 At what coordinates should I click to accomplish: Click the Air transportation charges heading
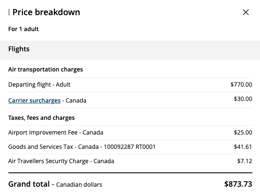(45, 69)
